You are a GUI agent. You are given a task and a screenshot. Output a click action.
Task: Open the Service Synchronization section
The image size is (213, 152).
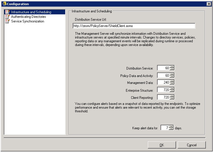pos(28,21)
